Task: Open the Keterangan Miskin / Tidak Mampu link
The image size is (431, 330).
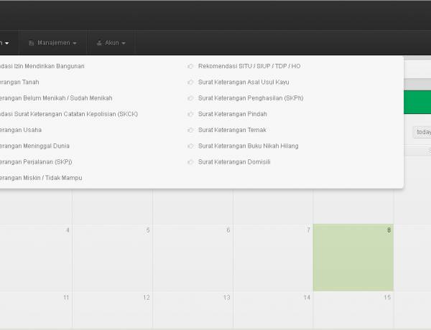Action: 42,177
